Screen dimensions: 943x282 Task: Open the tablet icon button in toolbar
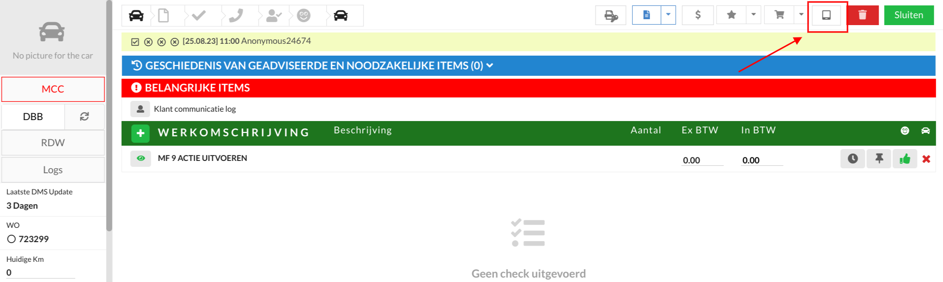[x=826, y=15]
